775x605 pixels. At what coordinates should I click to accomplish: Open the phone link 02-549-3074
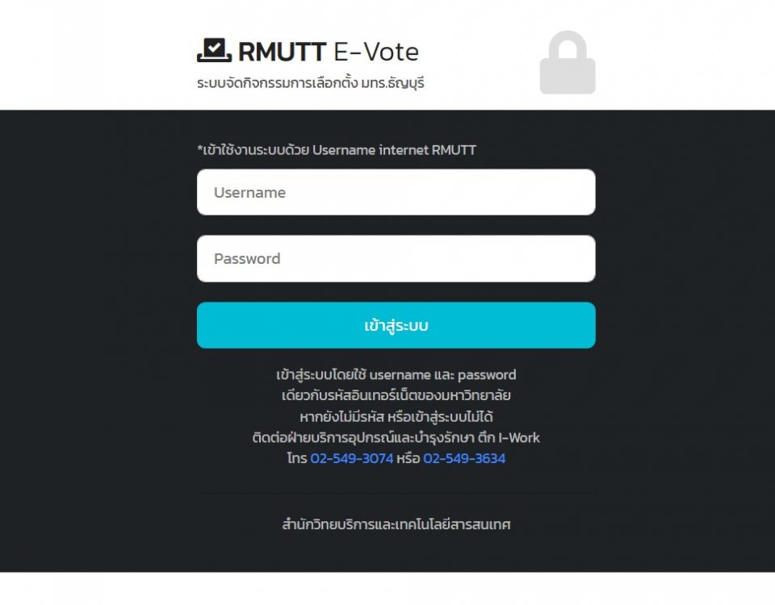coord(351,458)
